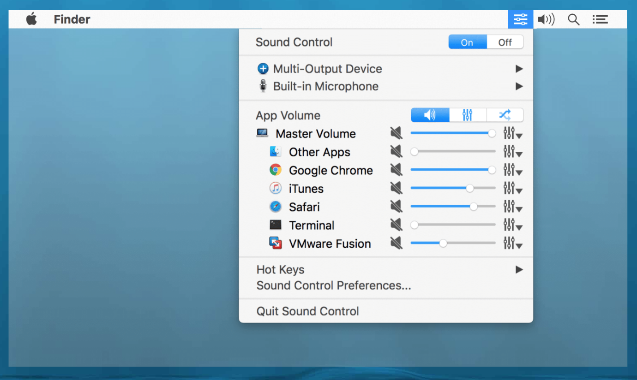
Task: Open Notification Center list icon
Action: click(600, 19)
